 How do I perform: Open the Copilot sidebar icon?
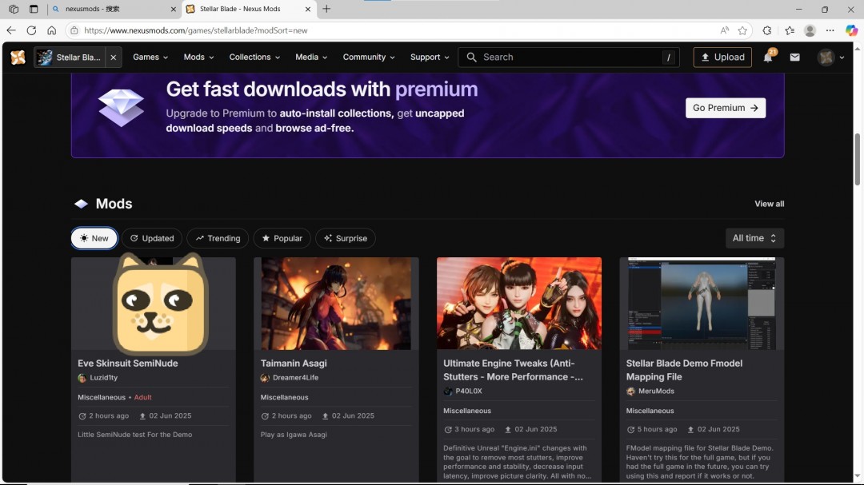tap(851, 30)
